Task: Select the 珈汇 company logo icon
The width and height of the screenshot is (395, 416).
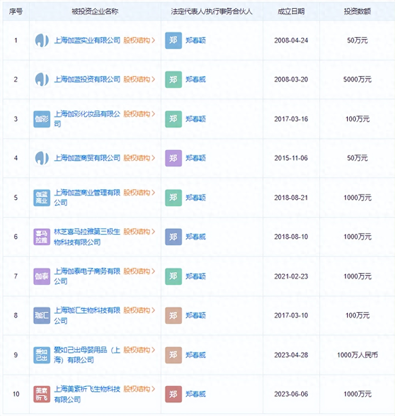Action: [42, 315]
